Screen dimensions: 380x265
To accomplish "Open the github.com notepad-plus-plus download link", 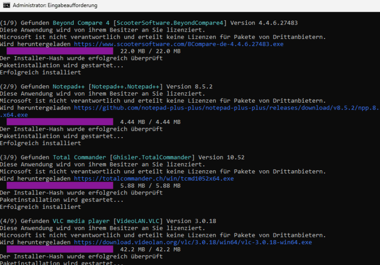I will click(226, 108).
